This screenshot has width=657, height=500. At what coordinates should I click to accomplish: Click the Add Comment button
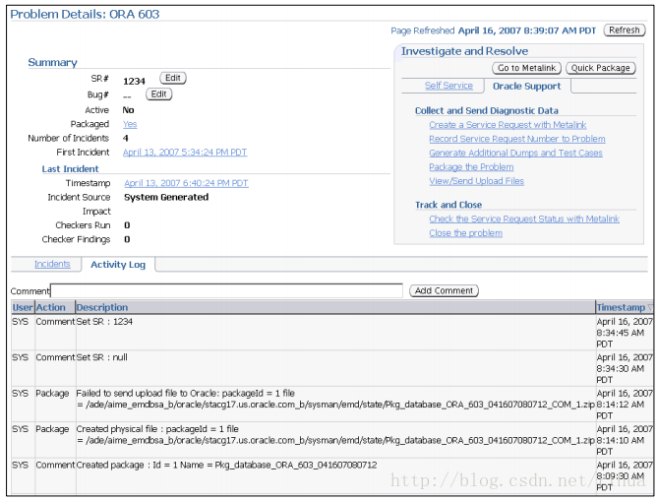pyautogui.click(x=444, y=290)
